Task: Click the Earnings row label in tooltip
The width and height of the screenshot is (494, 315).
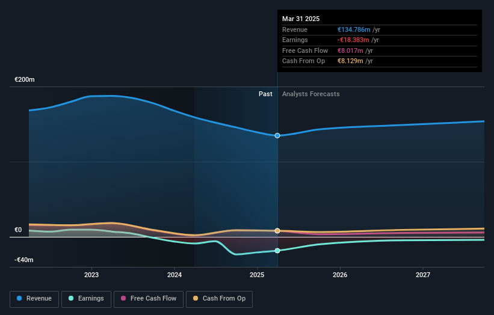Action: (x=295, y=40)
